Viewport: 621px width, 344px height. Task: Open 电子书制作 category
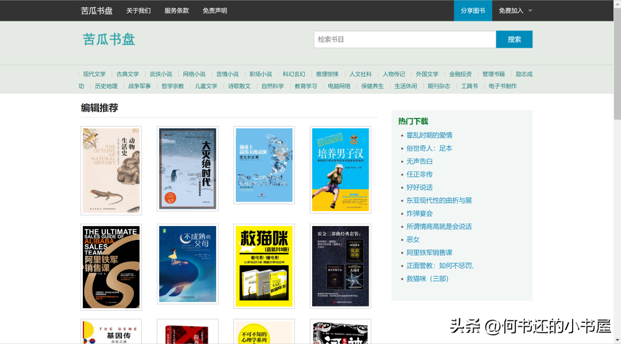503,86
